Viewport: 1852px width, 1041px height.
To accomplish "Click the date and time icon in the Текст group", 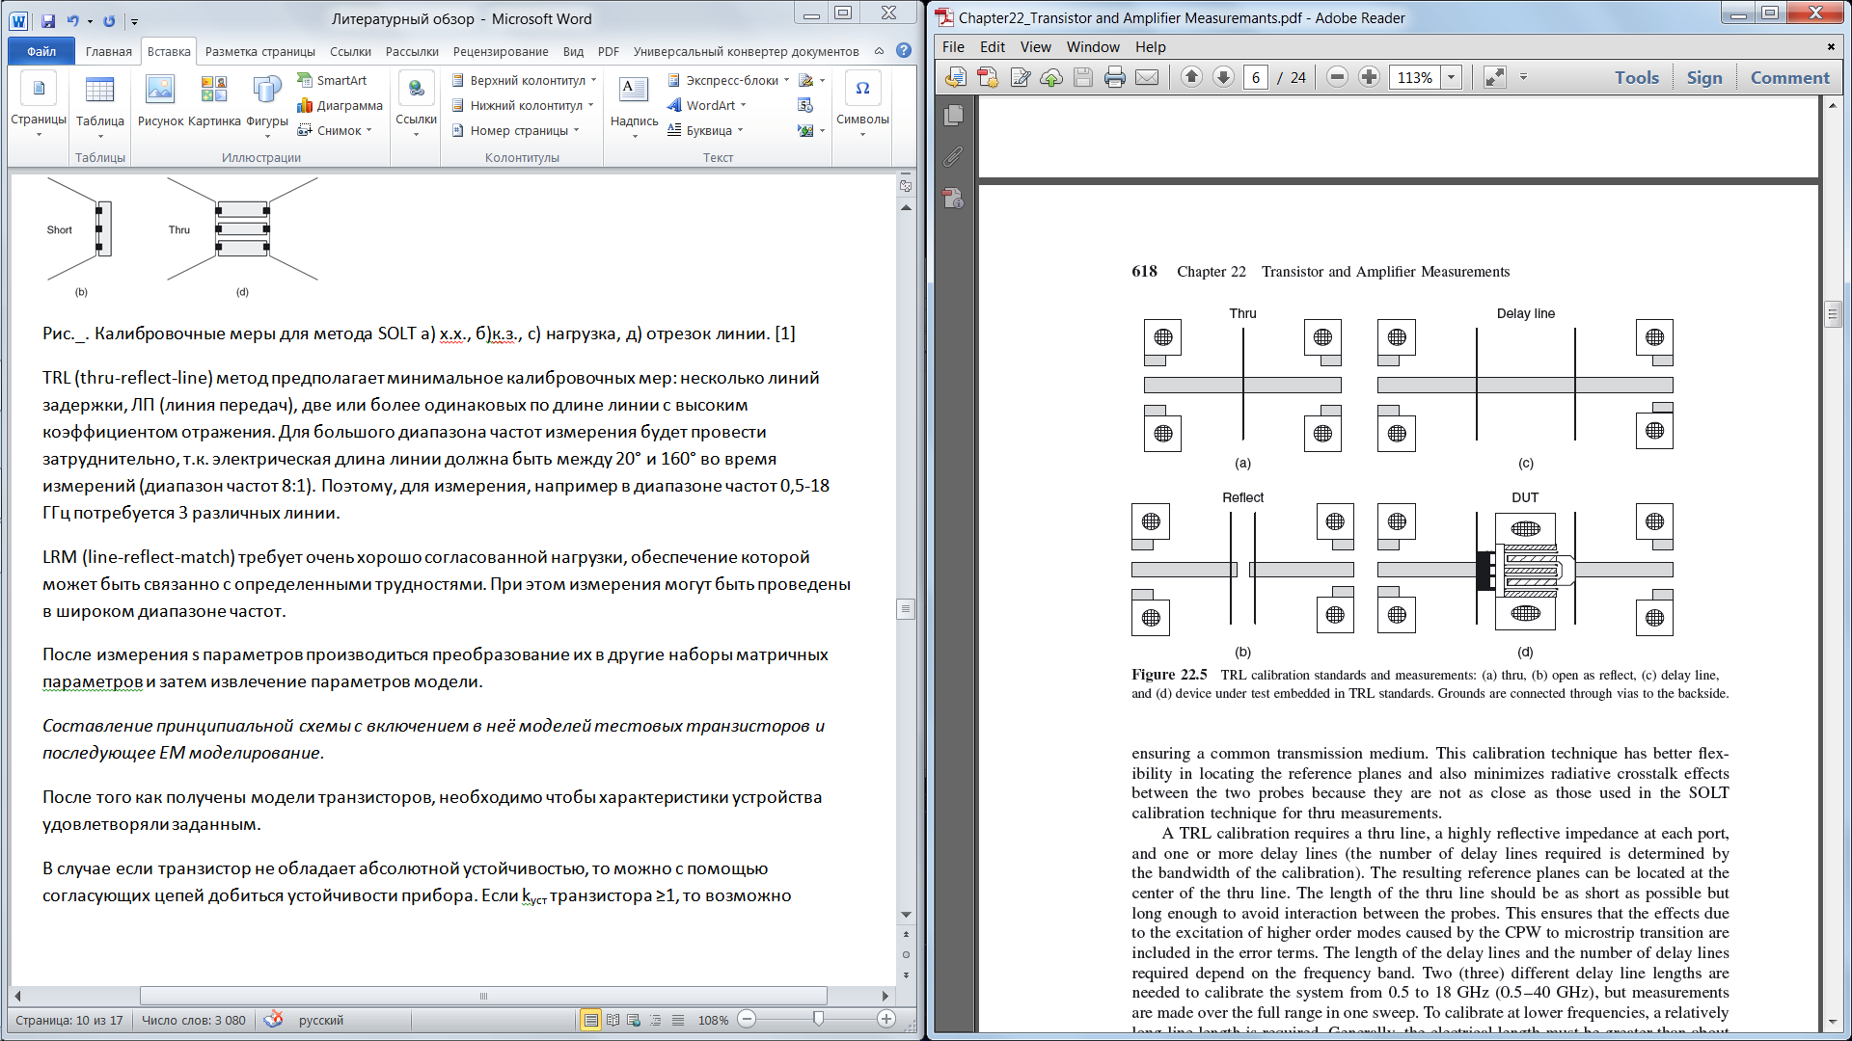I will pos(806,105).
